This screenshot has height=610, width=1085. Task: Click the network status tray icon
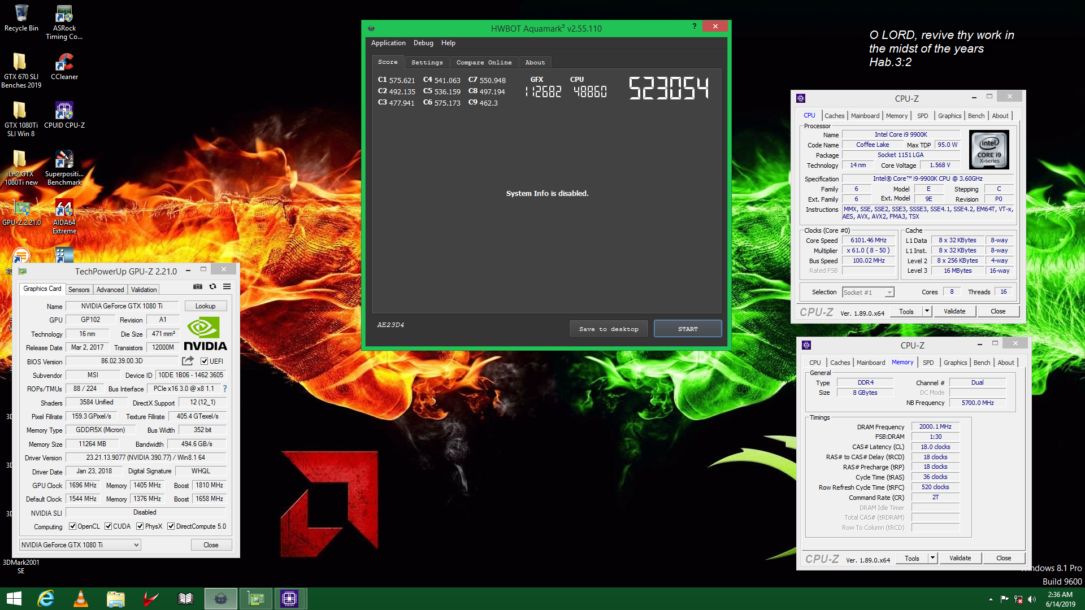pos(1018,599)
